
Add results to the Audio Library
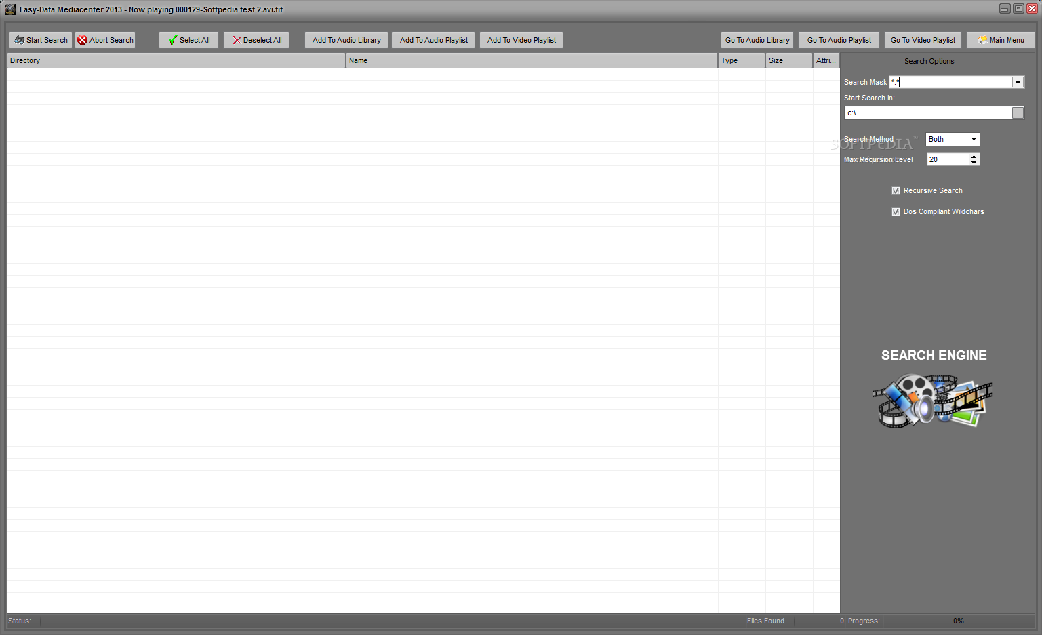click(346, 40)
